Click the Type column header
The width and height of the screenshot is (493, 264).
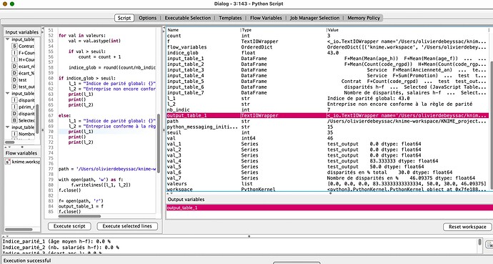coord(283,30)
